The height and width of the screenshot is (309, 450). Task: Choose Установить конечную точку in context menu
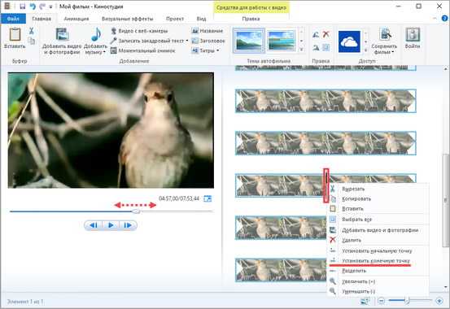376,261
